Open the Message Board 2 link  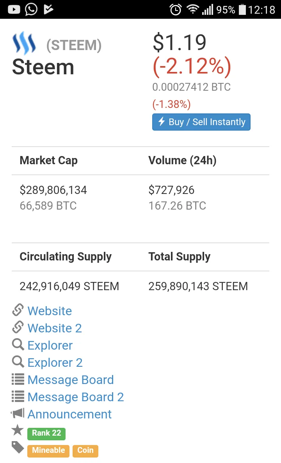[x=76, y=397]
